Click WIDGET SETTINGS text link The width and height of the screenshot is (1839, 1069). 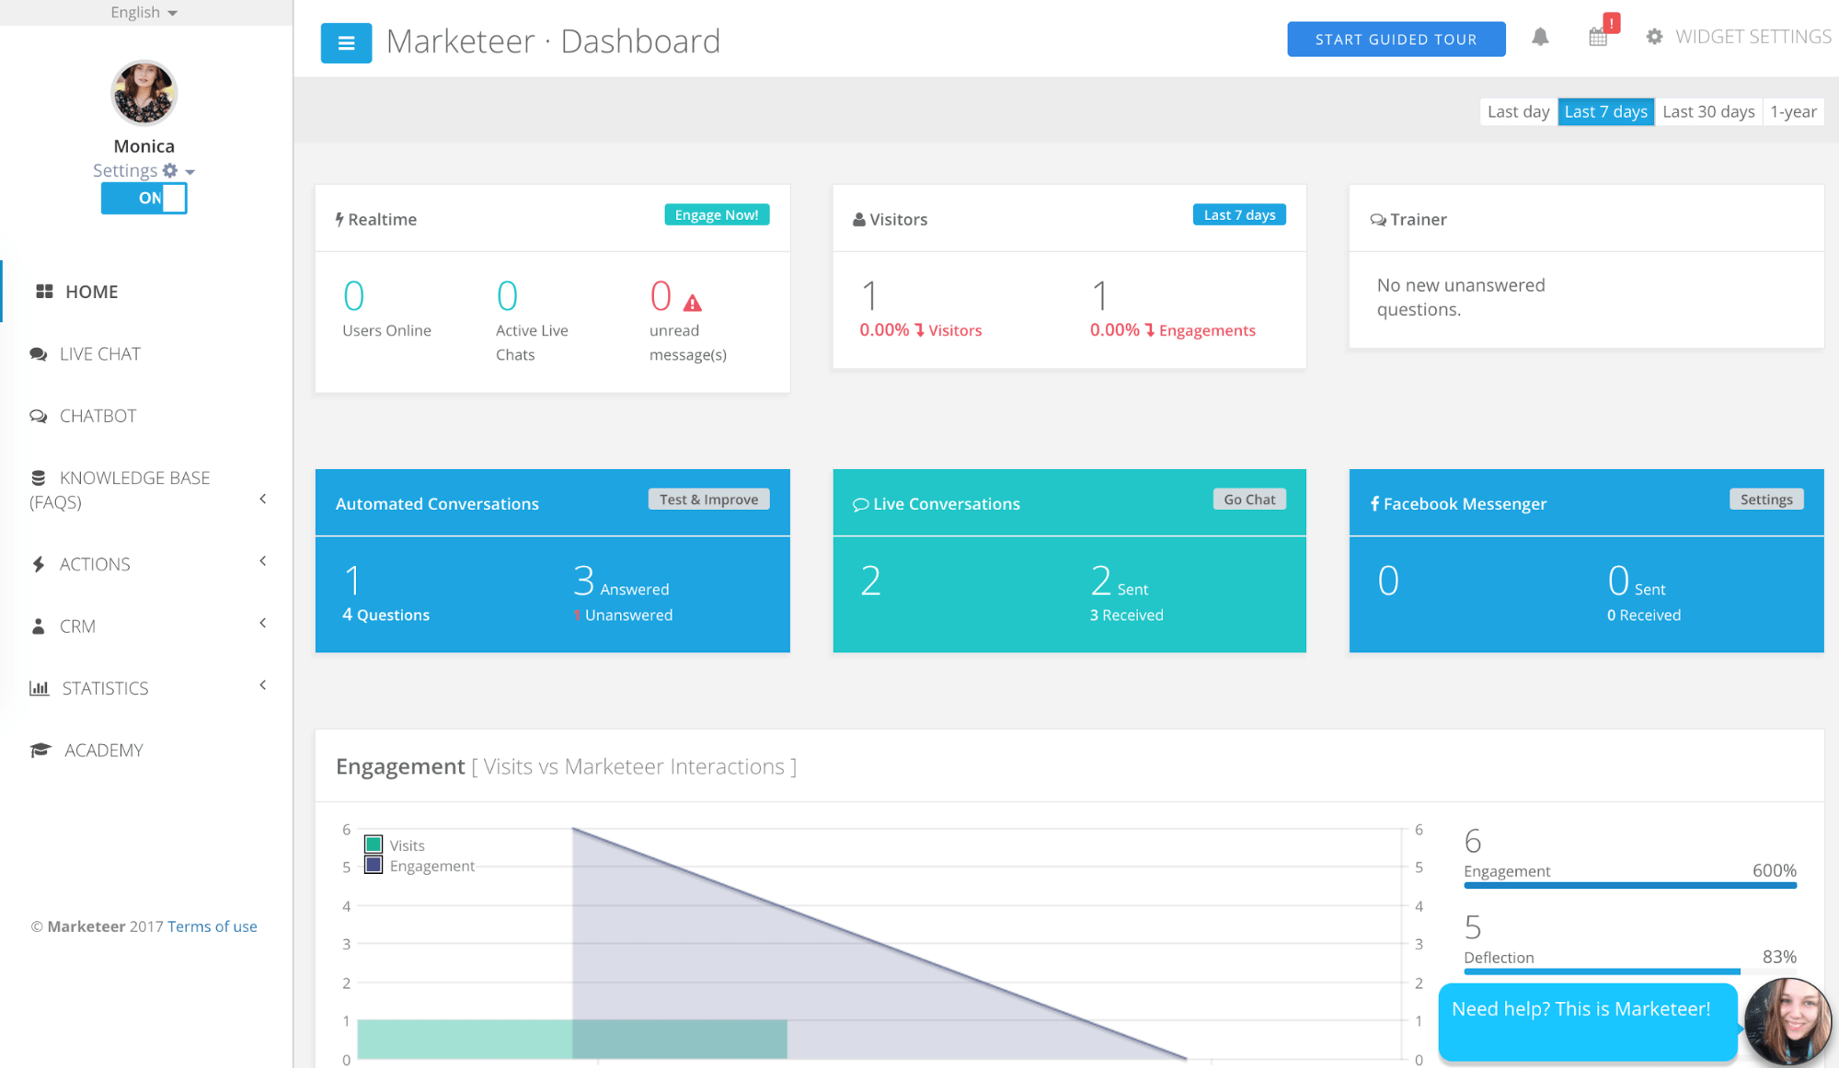[1753, 37]
